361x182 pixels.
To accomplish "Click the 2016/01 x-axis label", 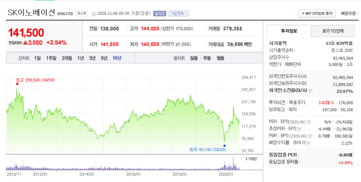I will [133, 174].
